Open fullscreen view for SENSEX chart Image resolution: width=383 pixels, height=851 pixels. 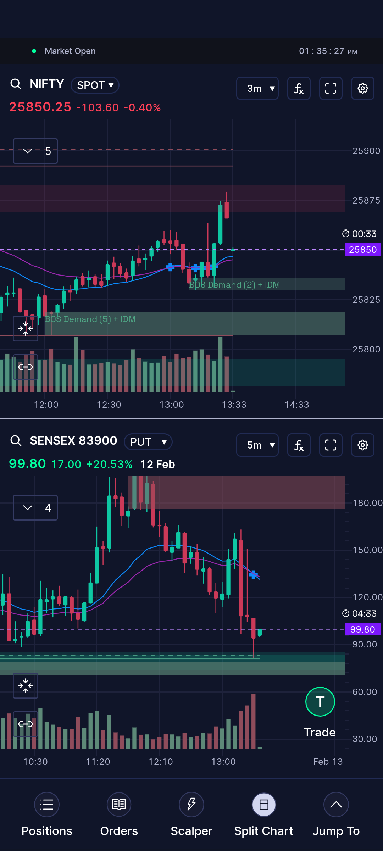[331, 445]
